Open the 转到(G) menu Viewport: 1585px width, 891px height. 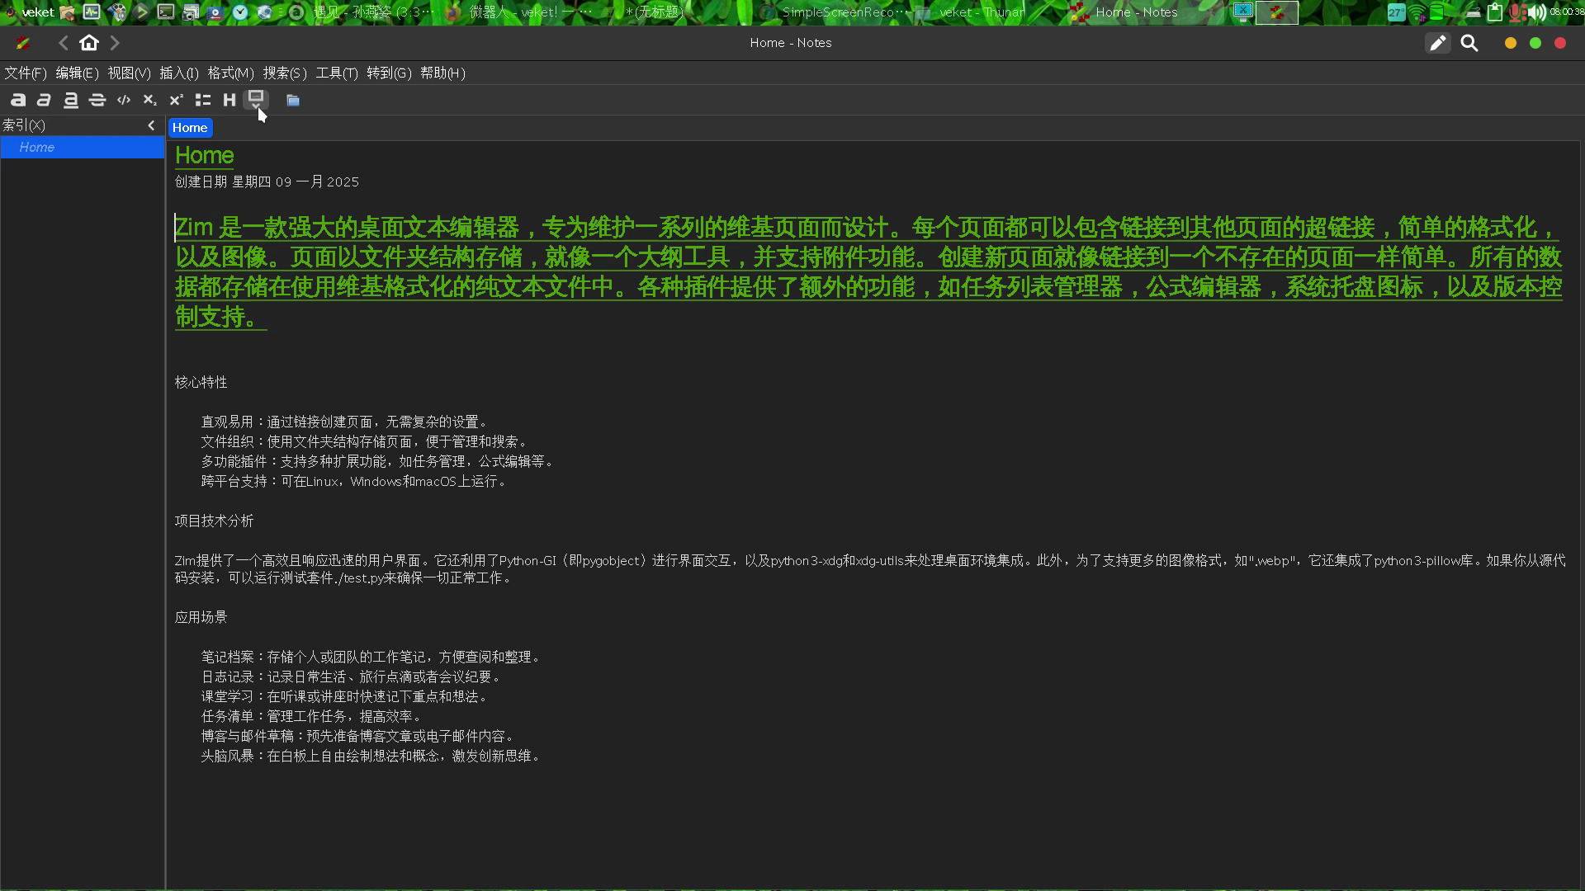pyautogui.click(x=389, y=73)
